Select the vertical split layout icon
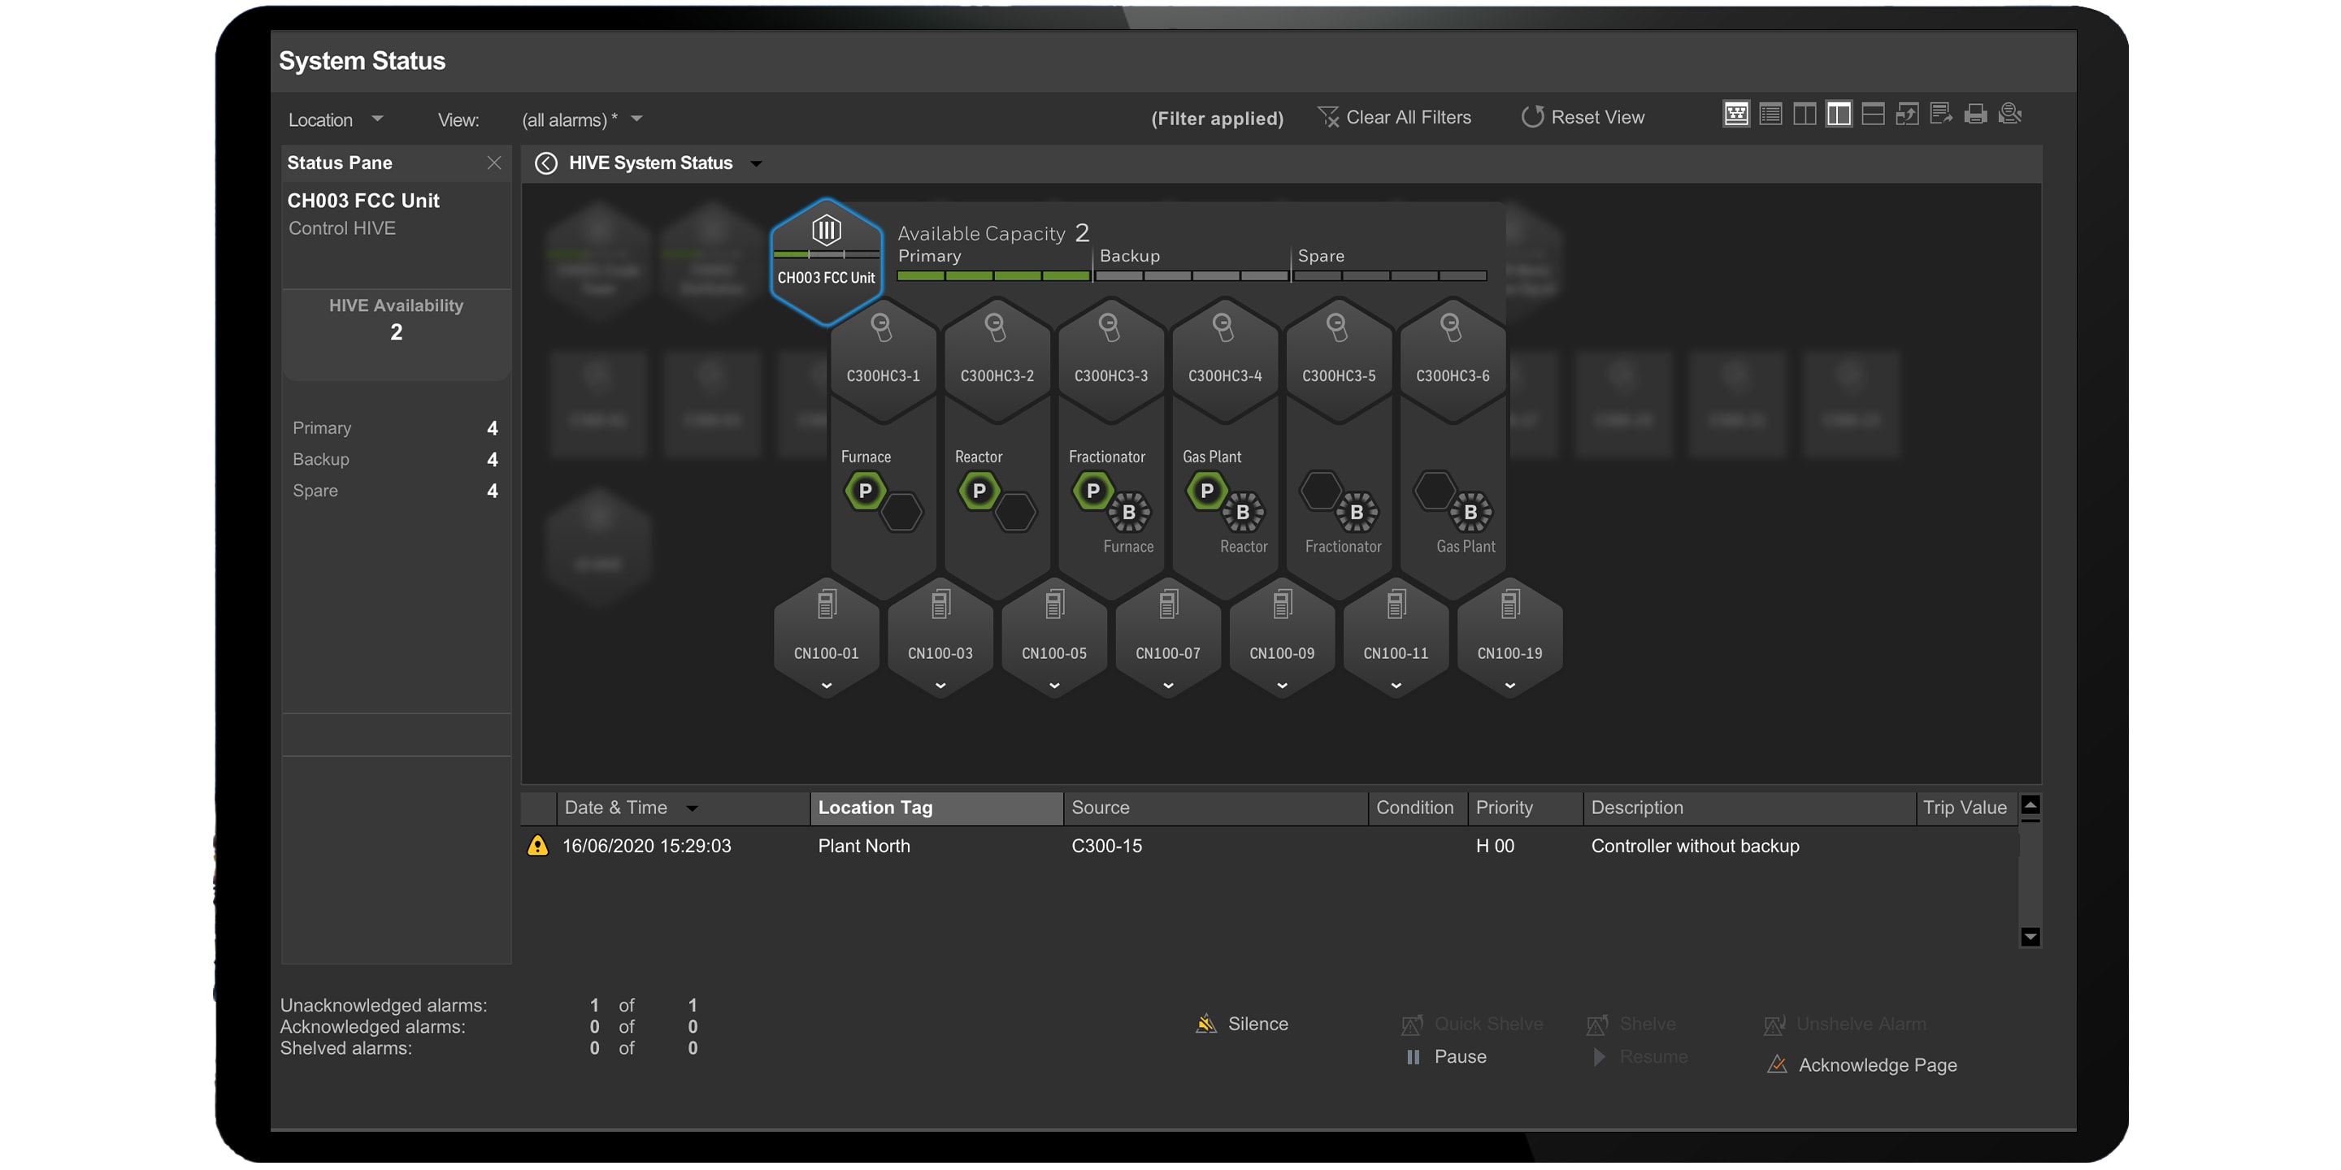Image resolution: width=2341 pixels, height=1170 pixels. pos(1805,114)
